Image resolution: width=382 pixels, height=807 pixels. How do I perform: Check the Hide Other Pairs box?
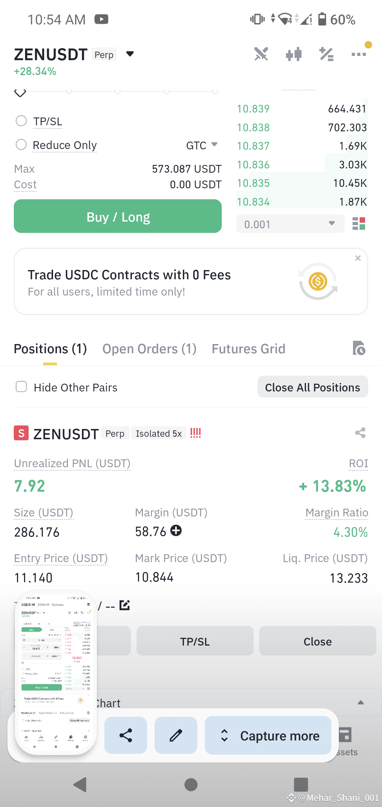click(21, 387)
